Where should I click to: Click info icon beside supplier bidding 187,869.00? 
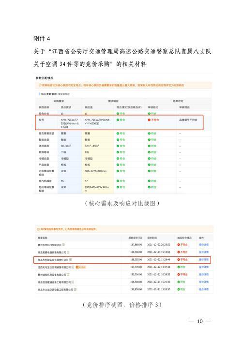click(63, 245)
